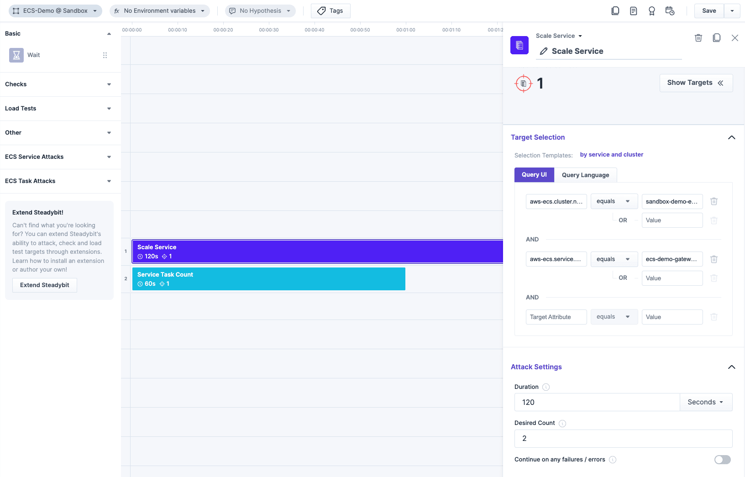Open the experiment description notes icon

pyautogui.click(x=634, y=10)
